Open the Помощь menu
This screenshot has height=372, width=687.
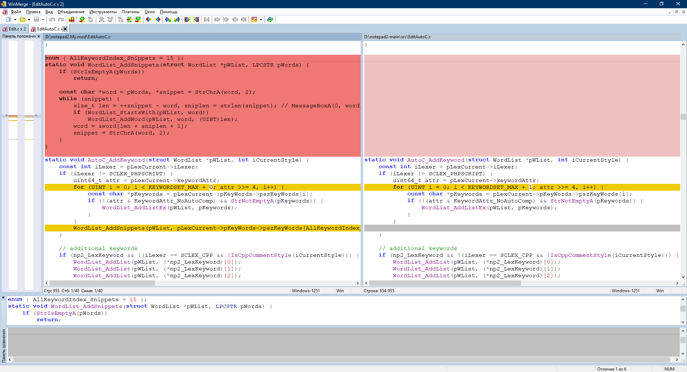(x=169, y=12)
